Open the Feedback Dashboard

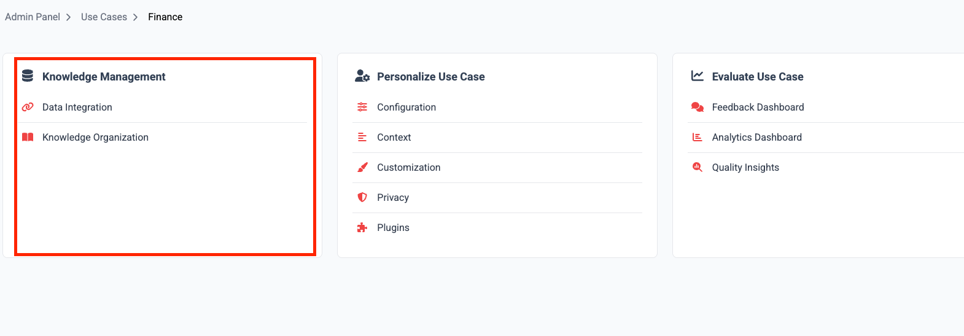758,107
